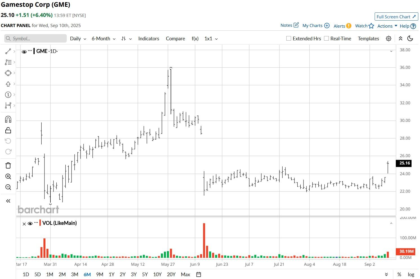Open the Help link
The width and height of the screenshot is (420, 279).
click(x=405, y=26)
